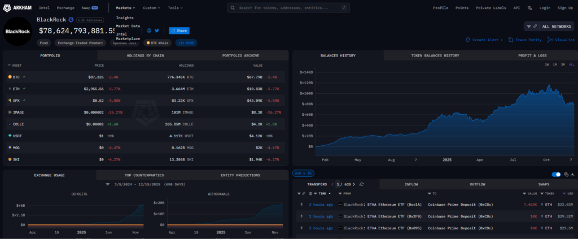Screen dimensions: 578x239
Task: Select the ALL balance history range
Action: [570, 65]
